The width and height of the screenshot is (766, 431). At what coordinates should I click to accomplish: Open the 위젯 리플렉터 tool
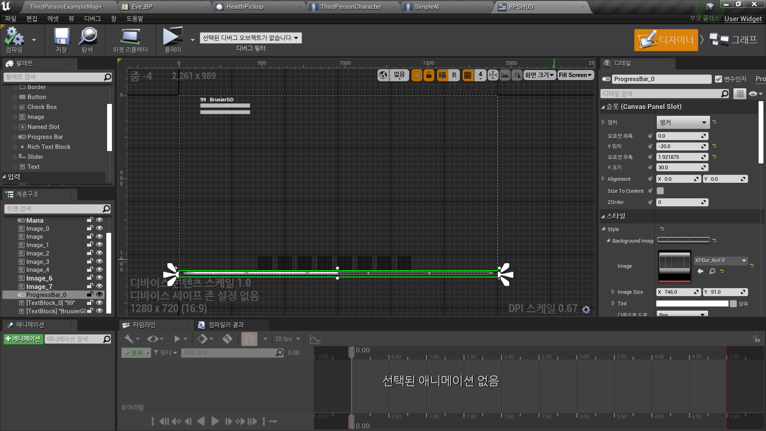[x=130, y=39]
